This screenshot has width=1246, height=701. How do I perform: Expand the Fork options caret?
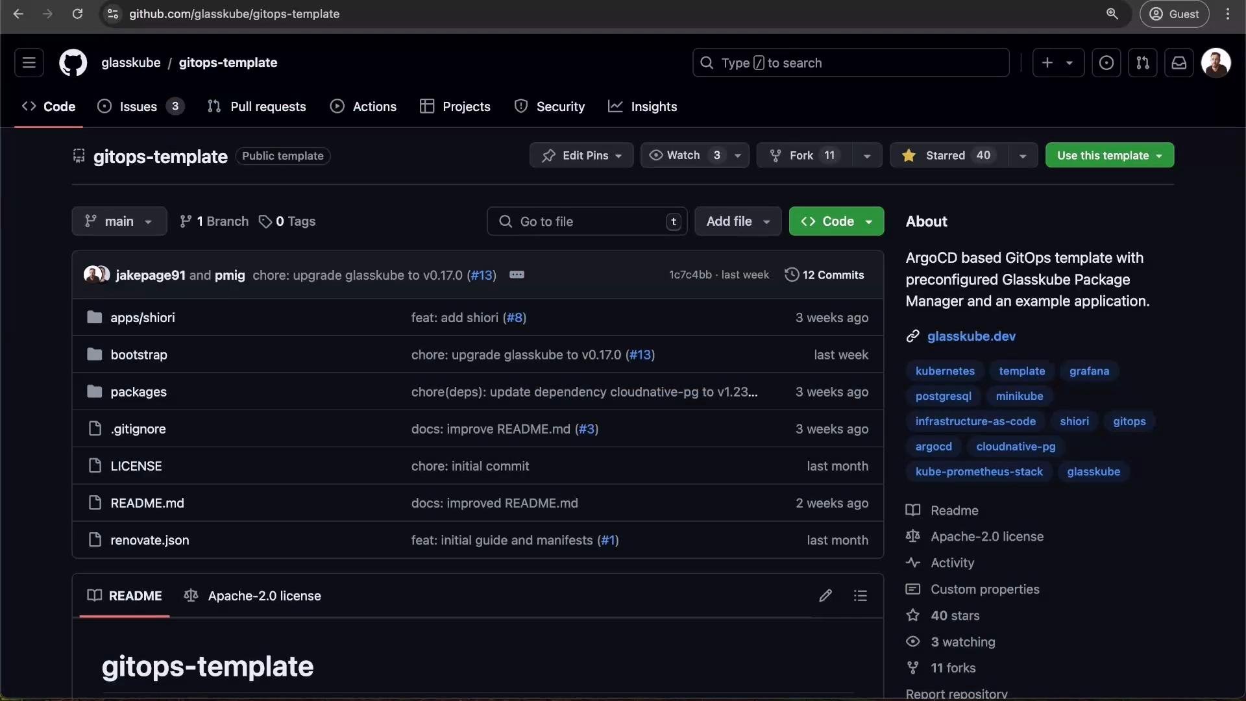pyautogui.click(x=866, y=155)
